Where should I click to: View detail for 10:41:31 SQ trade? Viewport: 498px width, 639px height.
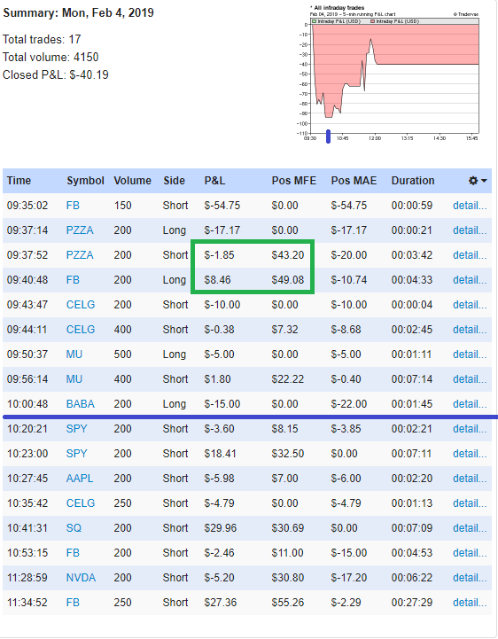[470, 528]
